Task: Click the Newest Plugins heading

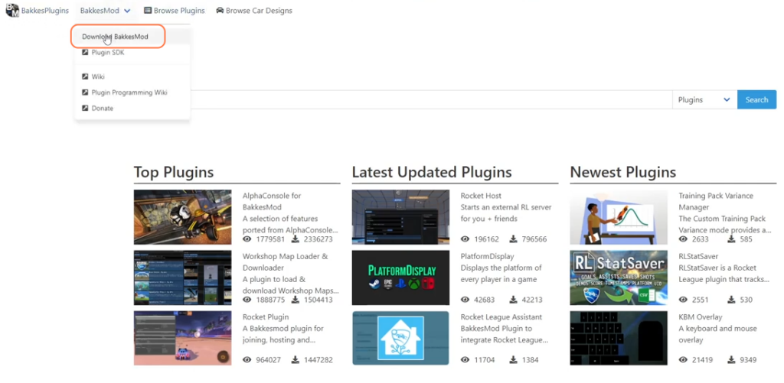Action: (623, 172)
